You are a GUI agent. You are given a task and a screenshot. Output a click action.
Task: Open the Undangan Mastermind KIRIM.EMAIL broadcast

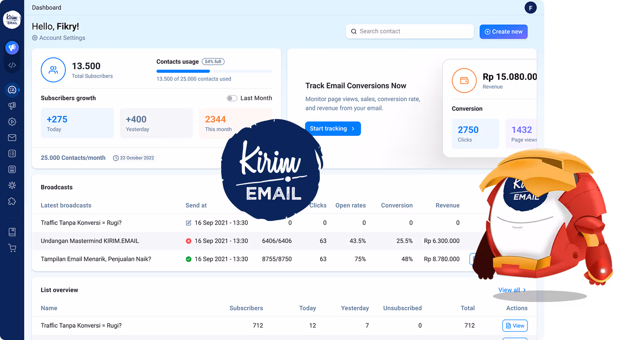coord(90,241)
